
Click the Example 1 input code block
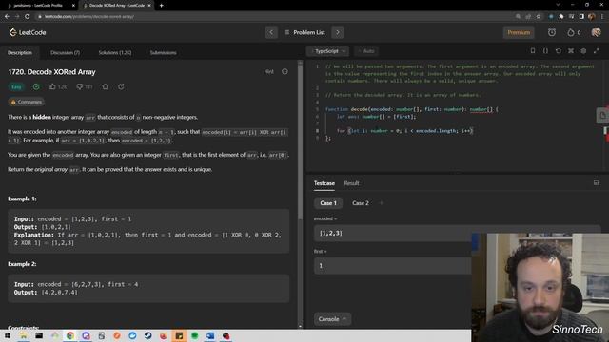[x=148, y=231]
